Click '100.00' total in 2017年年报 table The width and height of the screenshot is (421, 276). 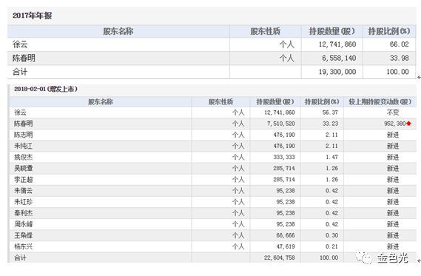pyautogui.click(x=397, y=72)
